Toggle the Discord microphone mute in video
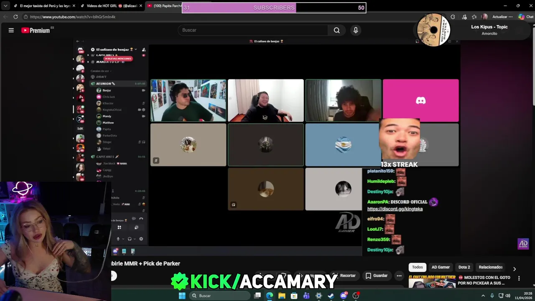535x301 pixels. tap(118, 239)
